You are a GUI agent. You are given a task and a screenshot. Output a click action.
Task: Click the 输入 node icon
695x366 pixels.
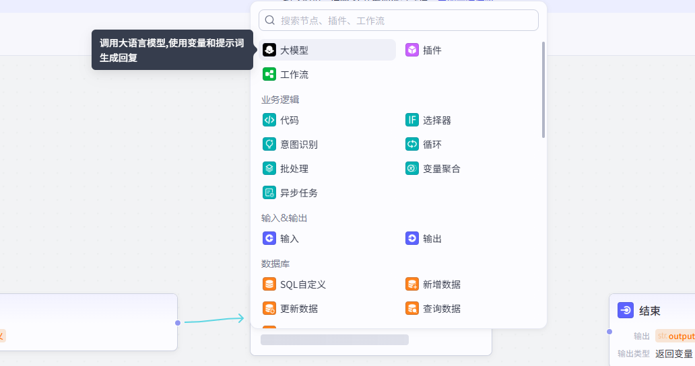pos(269,239)
